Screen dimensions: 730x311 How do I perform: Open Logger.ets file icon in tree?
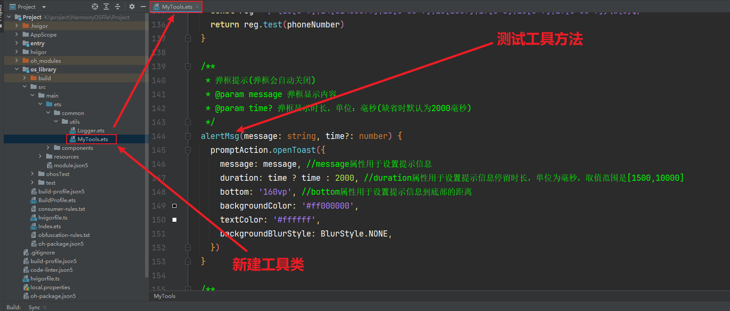73,130
